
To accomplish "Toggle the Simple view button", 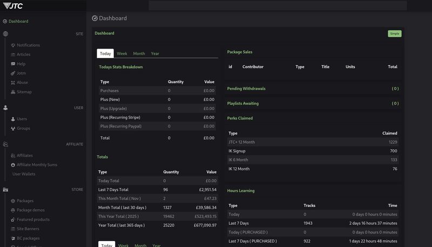I will coord(395,34).
